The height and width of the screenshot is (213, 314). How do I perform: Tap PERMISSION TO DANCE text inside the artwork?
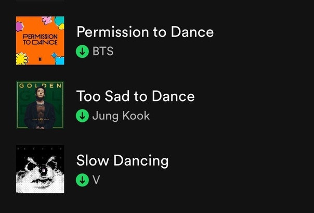(40, 40)
